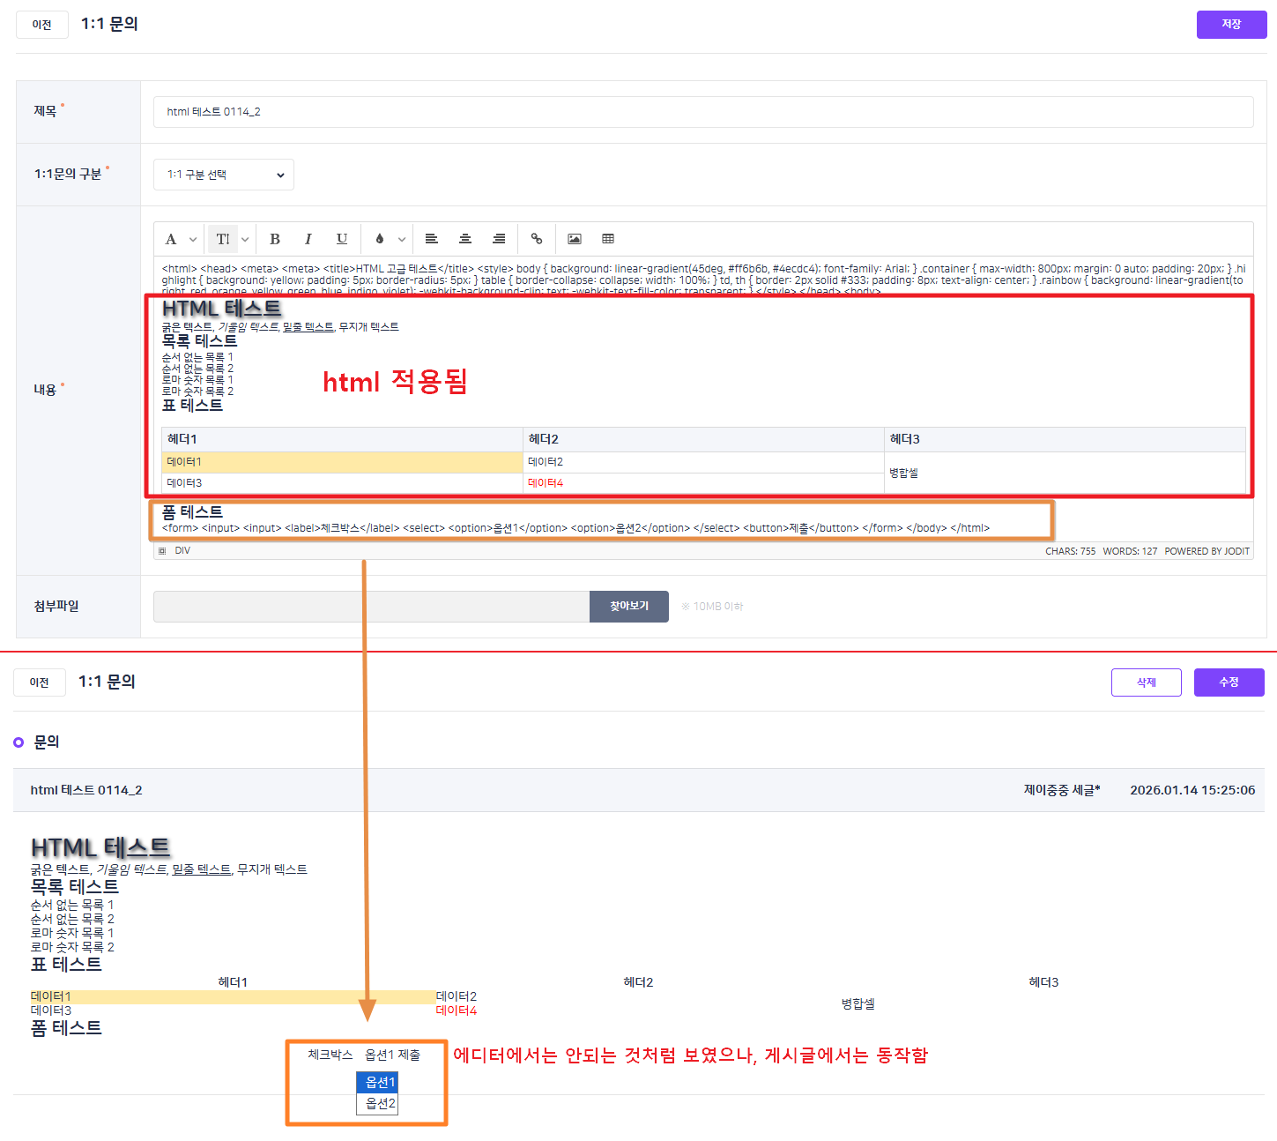The height and width of the screenshot is (1141, 1277).
Task: Align text right in the editor
Action: pyautogui.click(x=499, y=239)
